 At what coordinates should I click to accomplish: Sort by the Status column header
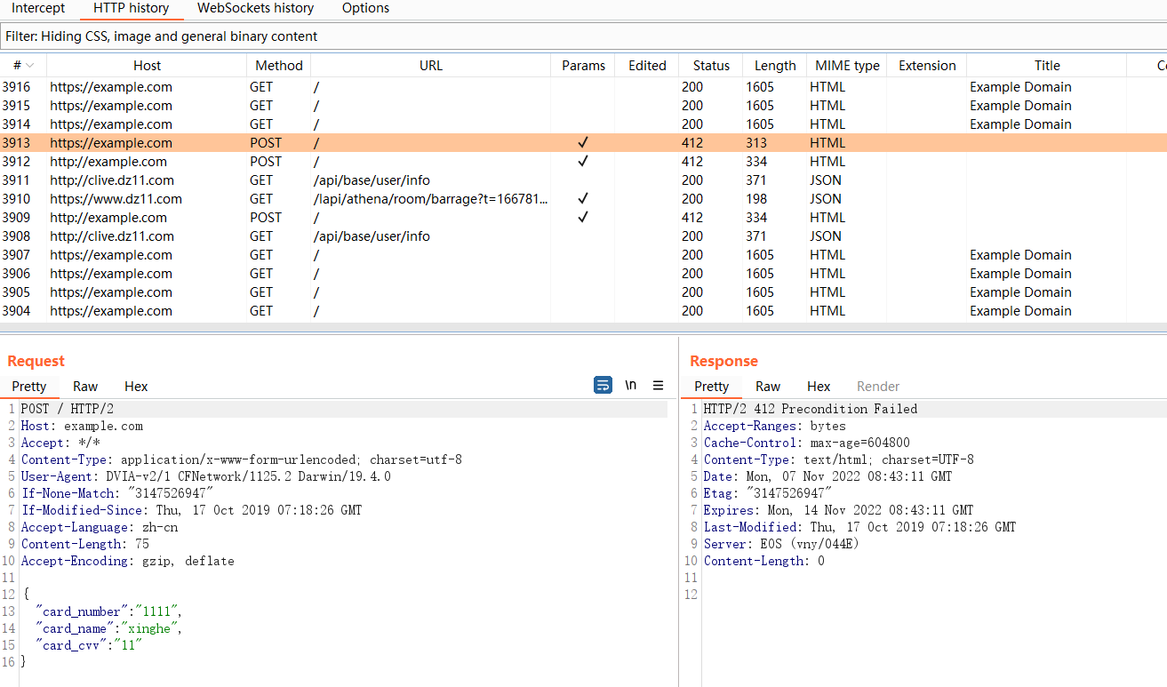[711, 66]
